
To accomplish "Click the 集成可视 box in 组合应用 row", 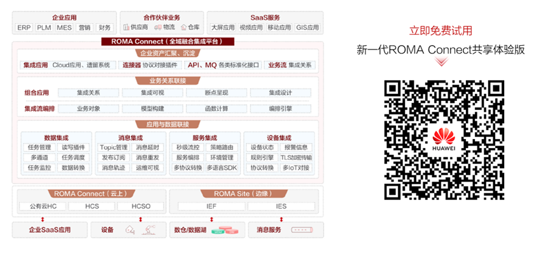I will 153,93.
